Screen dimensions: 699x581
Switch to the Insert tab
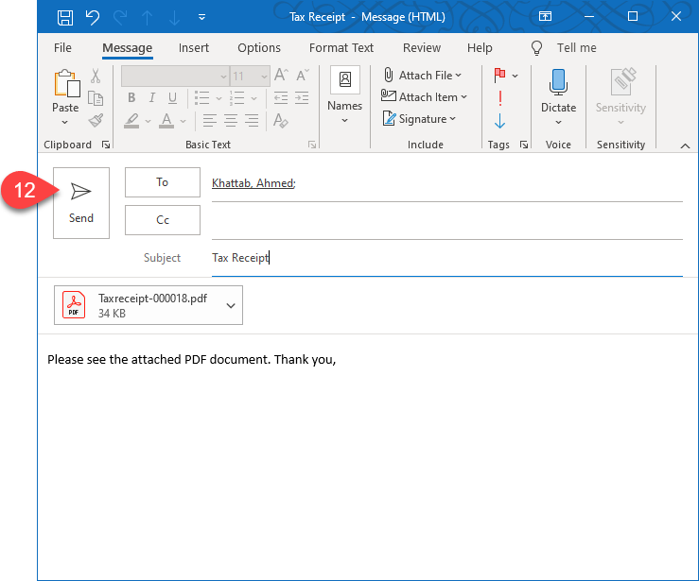pos(194,47)
